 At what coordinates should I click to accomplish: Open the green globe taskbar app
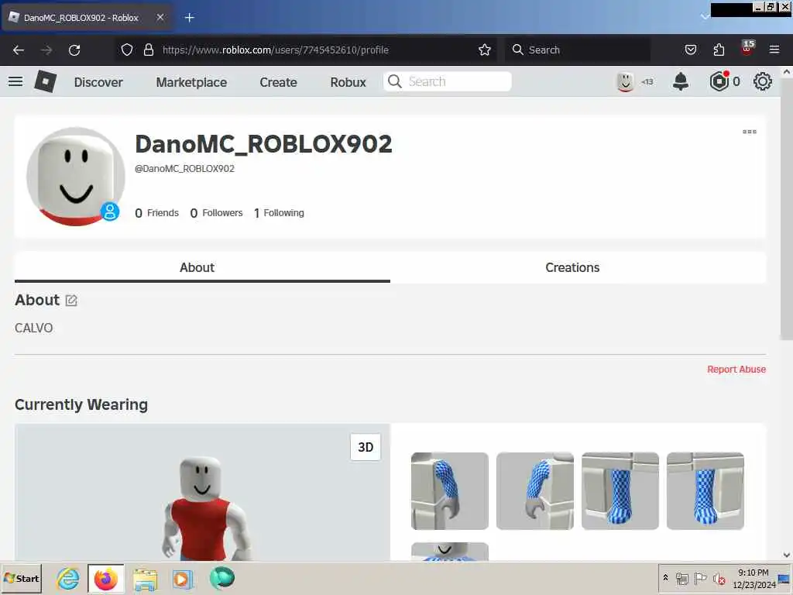[x=222, y=578]
